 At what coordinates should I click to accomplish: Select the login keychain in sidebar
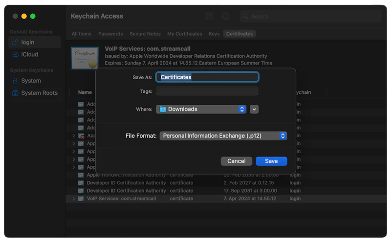coord(35,42)
